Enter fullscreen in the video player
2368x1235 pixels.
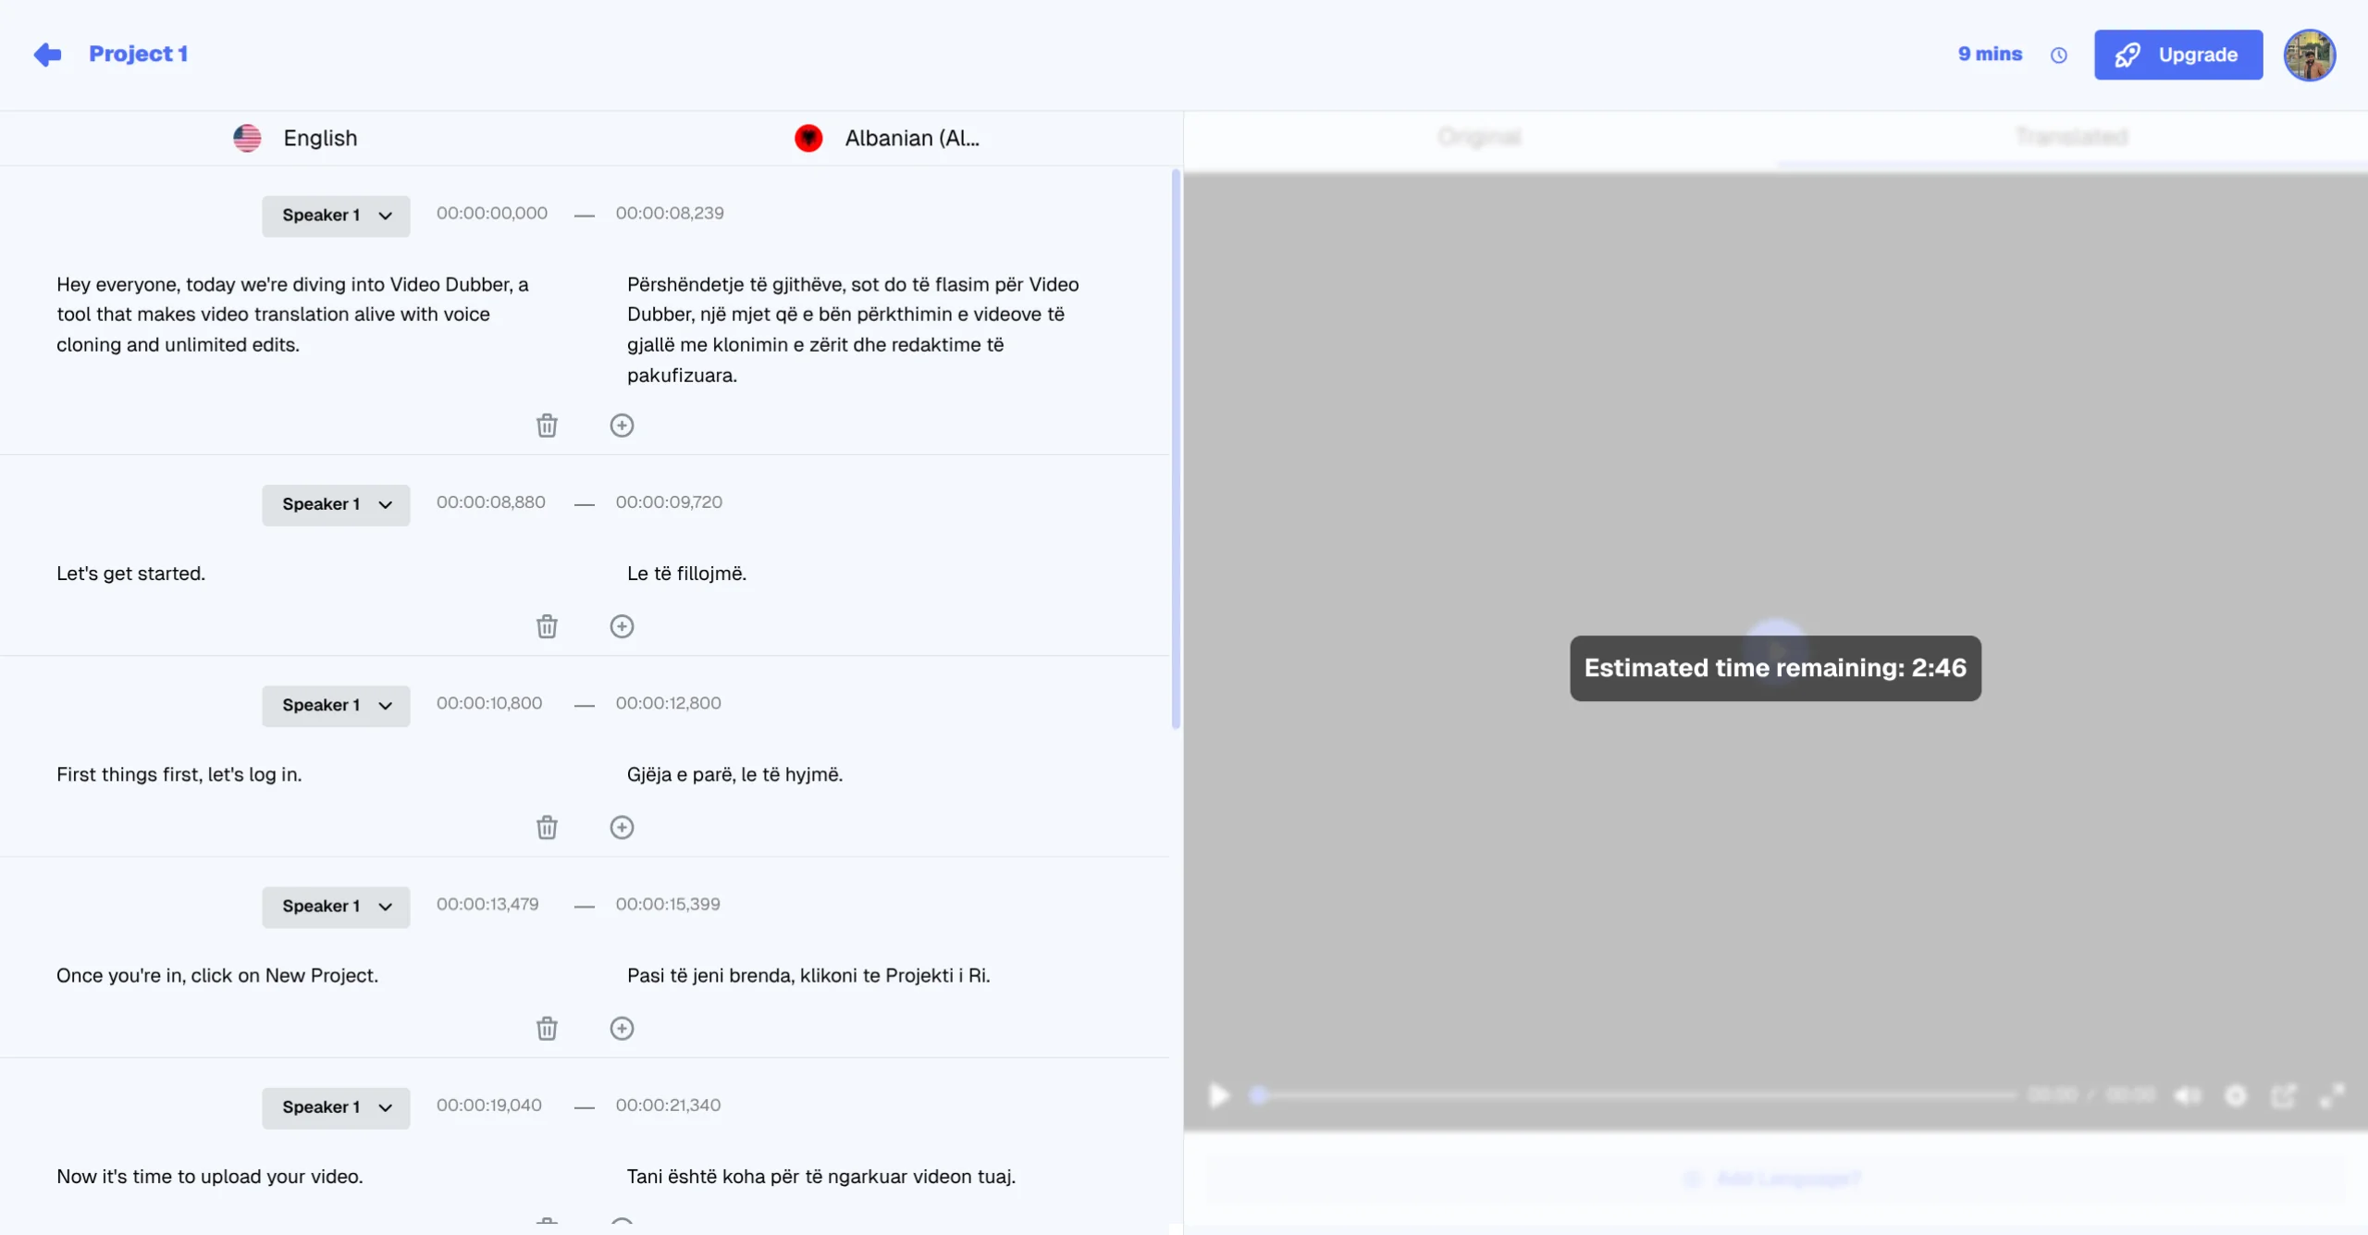tap(2332, 1096)
